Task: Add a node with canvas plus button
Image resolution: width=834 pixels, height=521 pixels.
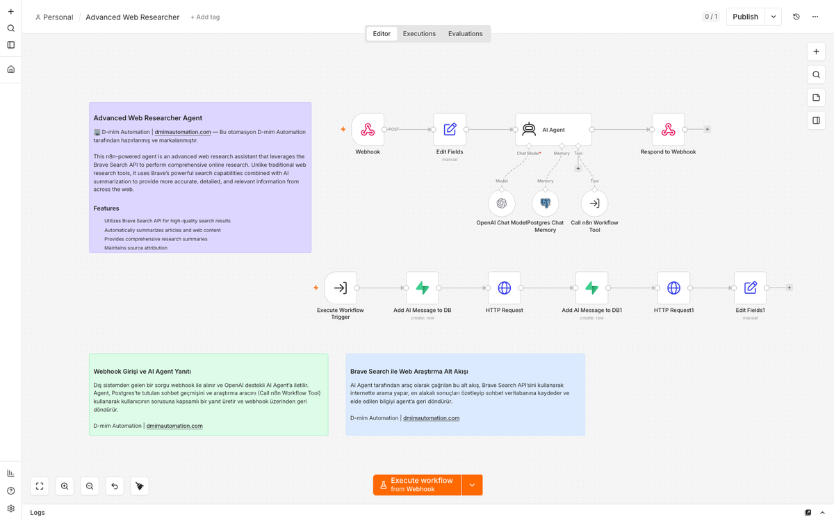Action: pyautogui.click(x=817, y=52)
